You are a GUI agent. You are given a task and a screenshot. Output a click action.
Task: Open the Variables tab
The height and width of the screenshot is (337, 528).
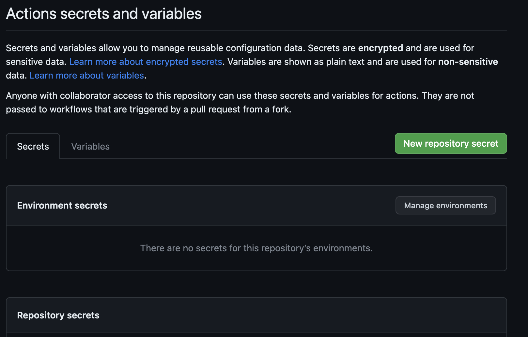pos(90,146)
